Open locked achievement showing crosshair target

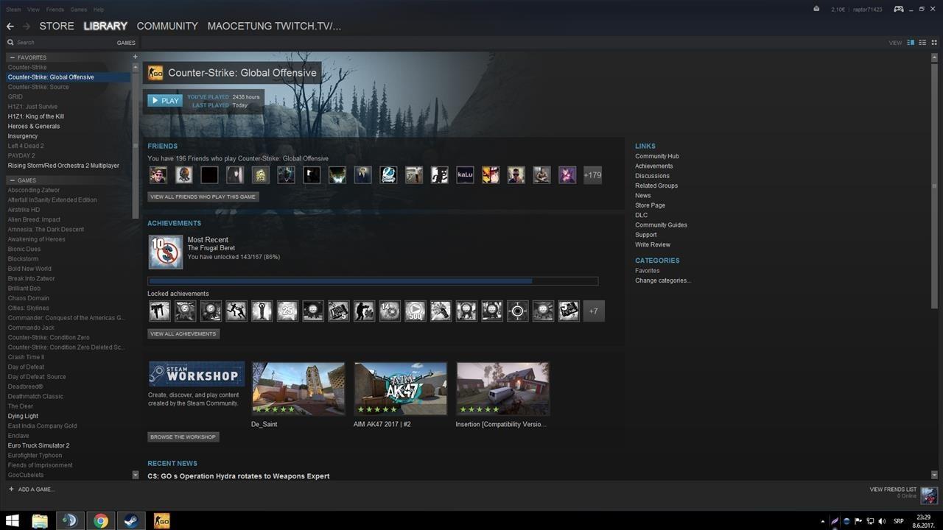point(517,311)
